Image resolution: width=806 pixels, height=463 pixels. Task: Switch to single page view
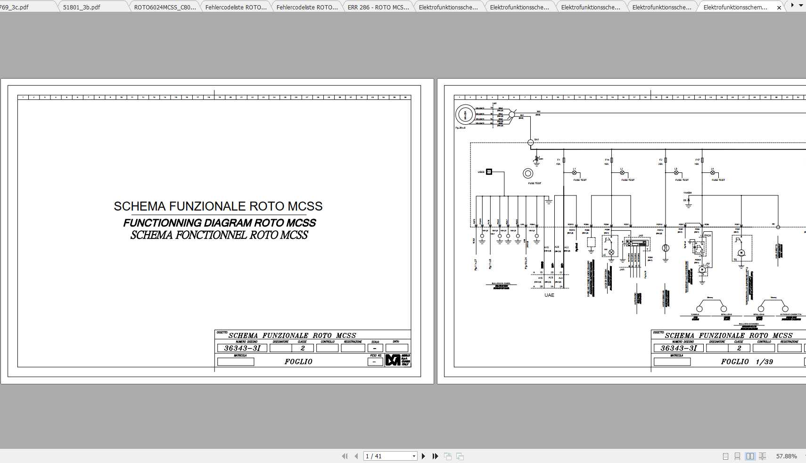725,456
